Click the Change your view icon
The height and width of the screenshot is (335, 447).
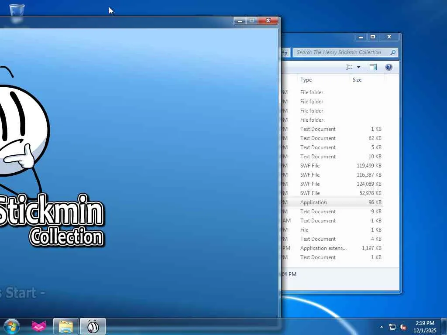pos(349,67)
